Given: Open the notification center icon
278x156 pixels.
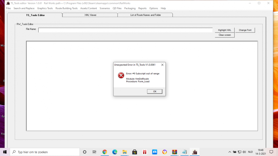Looking at the screenshot, I should pos(271,152).
